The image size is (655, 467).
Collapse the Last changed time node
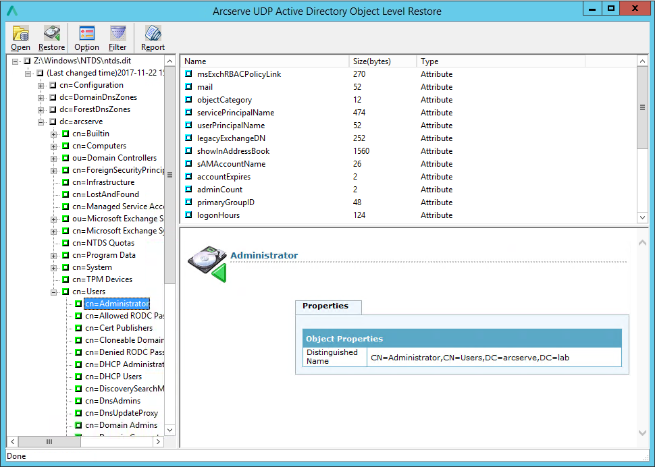[28, 74]
